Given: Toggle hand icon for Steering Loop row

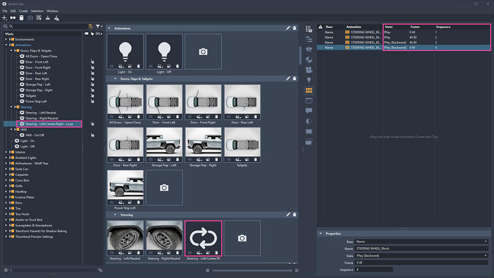Looking at the screenshot, I should point(92,124).
